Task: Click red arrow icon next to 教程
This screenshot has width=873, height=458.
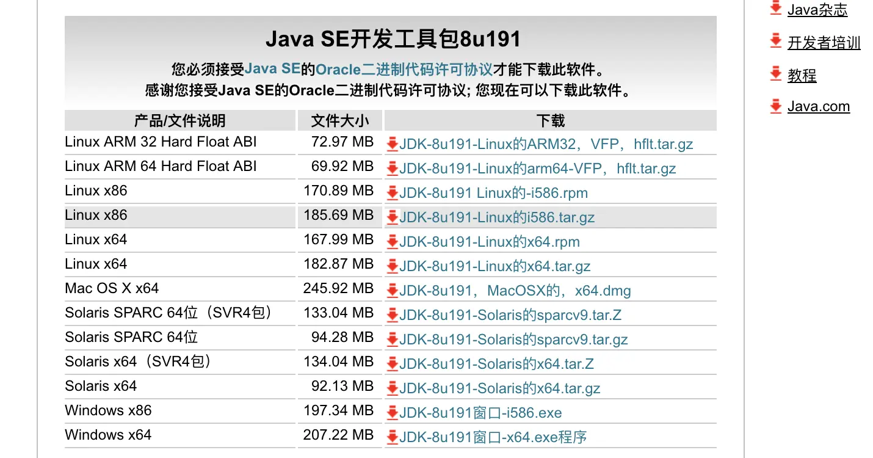Action: (776, 75)
